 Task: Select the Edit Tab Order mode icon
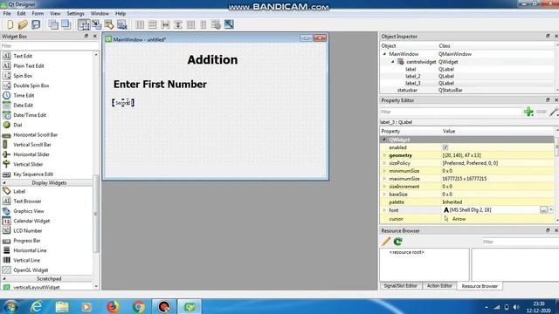[x=122, y=24]
